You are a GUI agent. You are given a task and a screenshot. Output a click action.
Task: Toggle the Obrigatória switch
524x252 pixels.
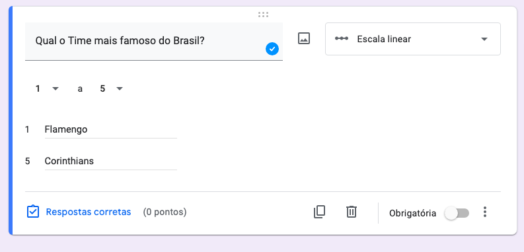457,213
